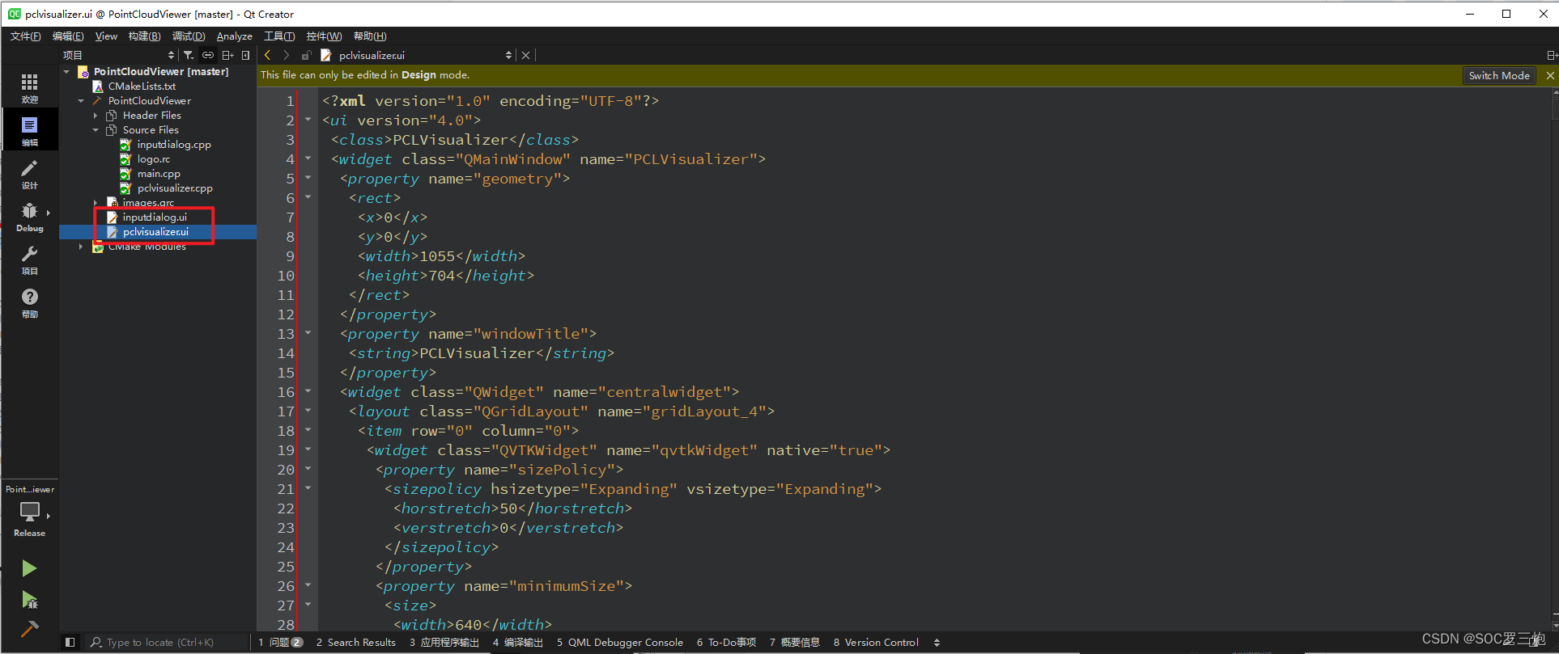
Task: Open the QML Debugger Console pane
Action: click(x=619, y=643)
